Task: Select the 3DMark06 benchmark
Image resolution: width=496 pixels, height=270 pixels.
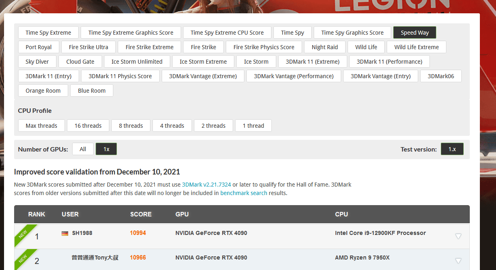Action: (441, 76)
